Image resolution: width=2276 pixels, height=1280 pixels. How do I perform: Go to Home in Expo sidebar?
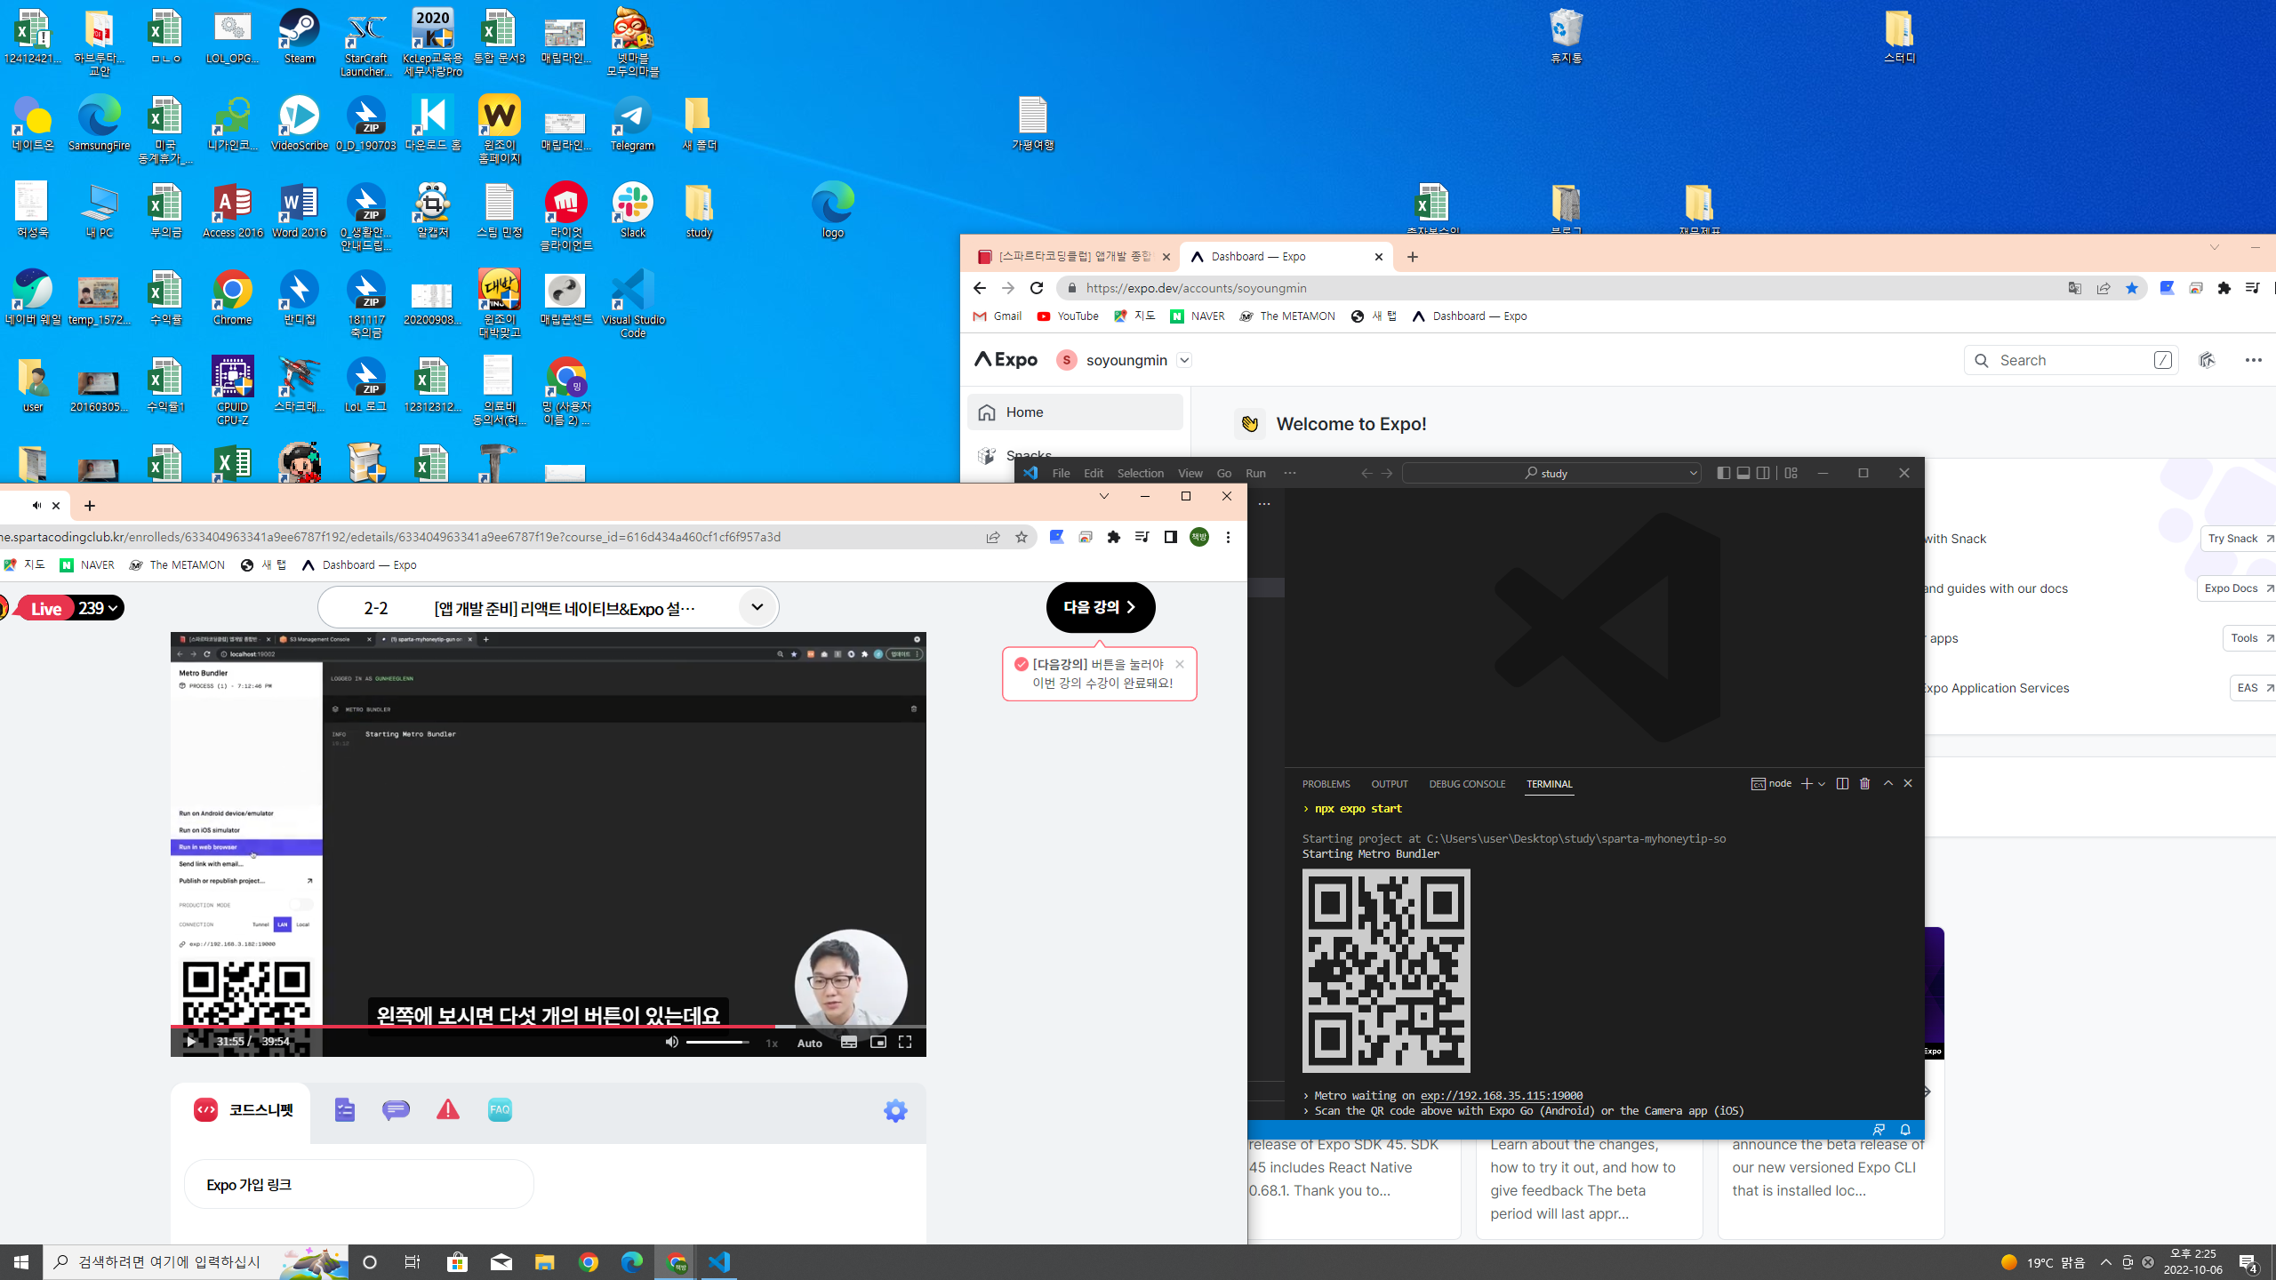click(x=1075, y=412)
